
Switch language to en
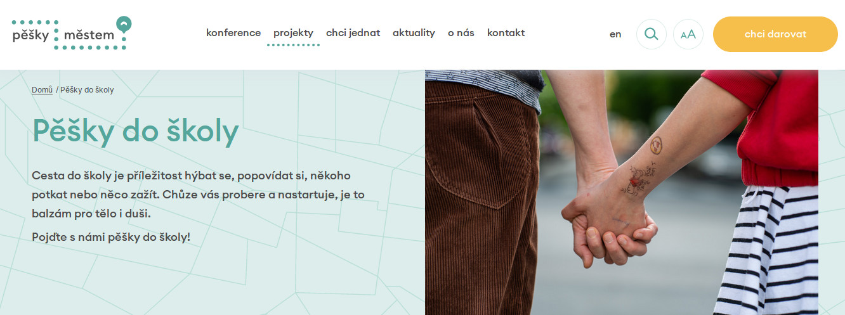click(x=615, y=34)
